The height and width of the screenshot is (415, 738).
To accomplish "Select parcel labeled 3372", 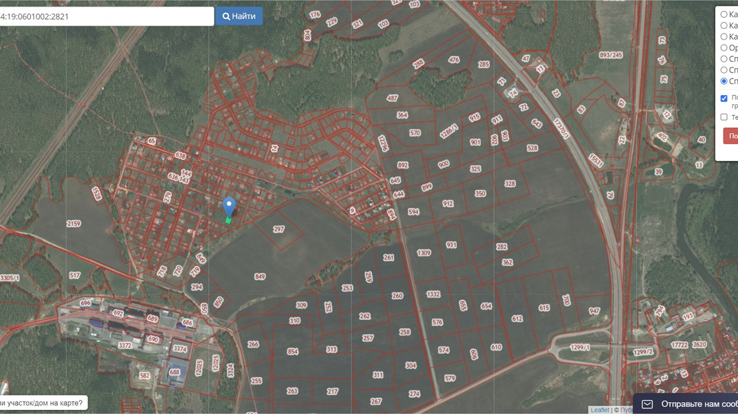I will click(x=125, y=346).
